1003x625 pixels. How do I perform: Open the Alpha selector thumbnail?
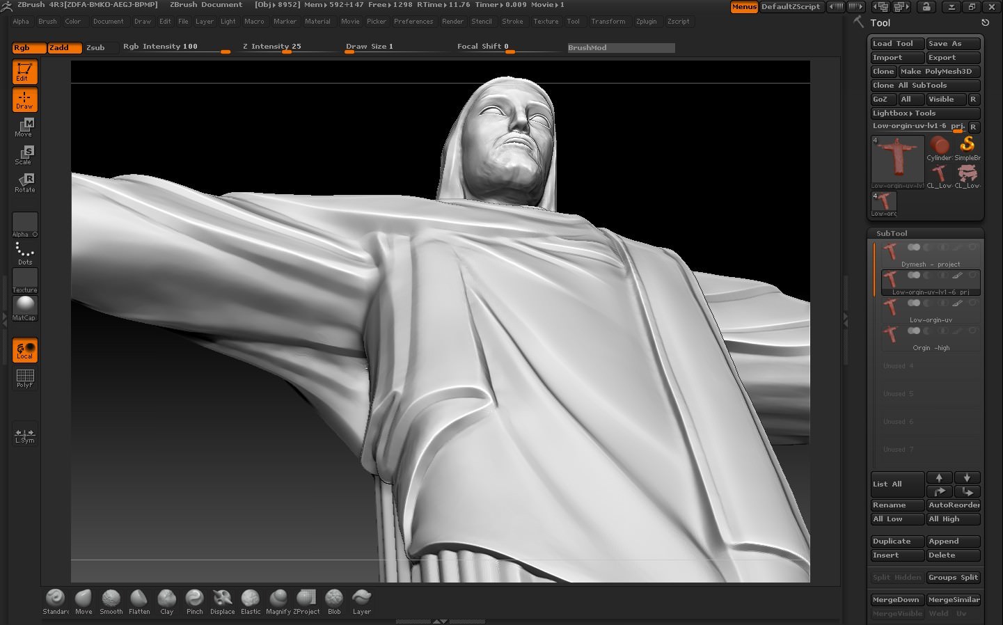click(25, 226)
